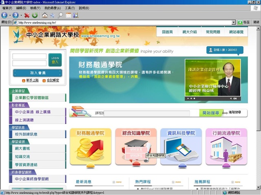Open the History toolbar icon
This screenshot has width=261, height=195.
pos(69,15)
